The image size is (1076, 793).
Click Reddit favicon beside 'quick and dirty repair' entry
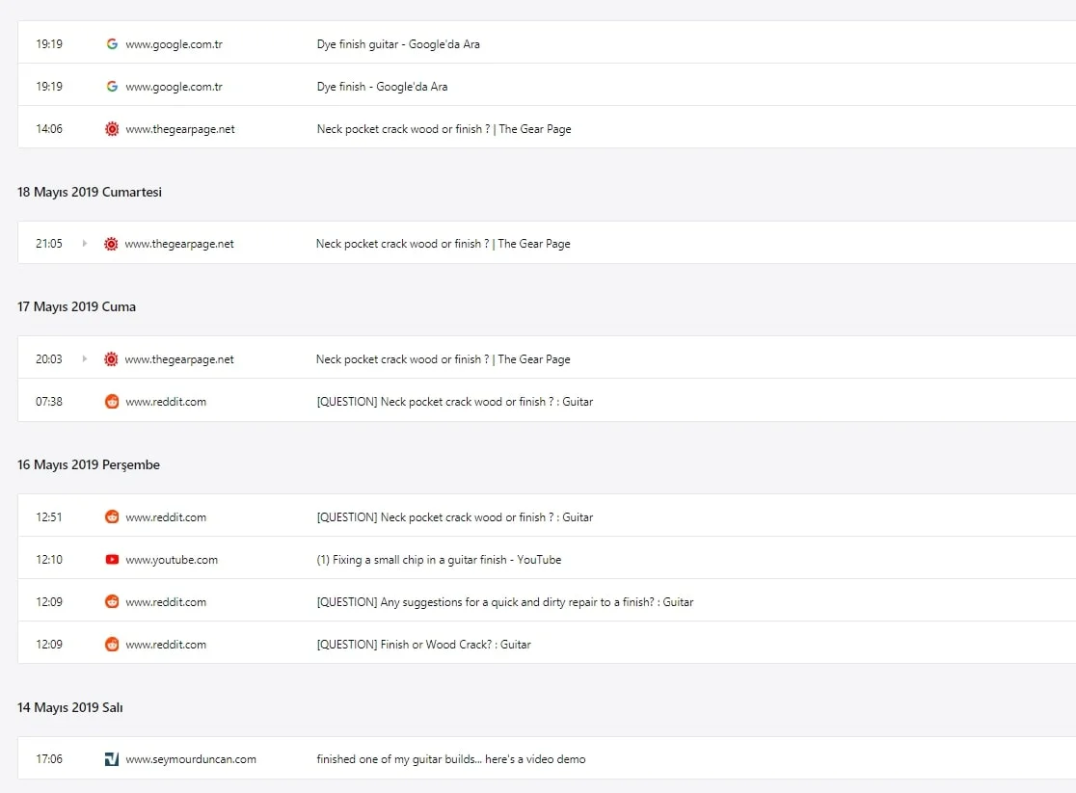click(x=112, y=602)
